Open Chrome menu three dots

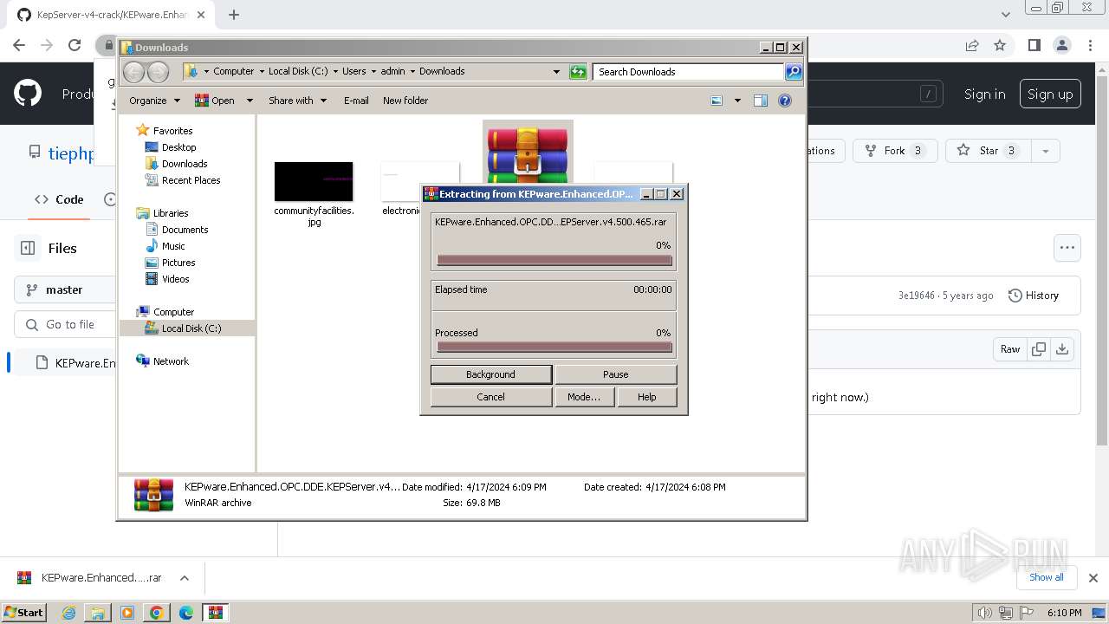[x=1090, y=45]
